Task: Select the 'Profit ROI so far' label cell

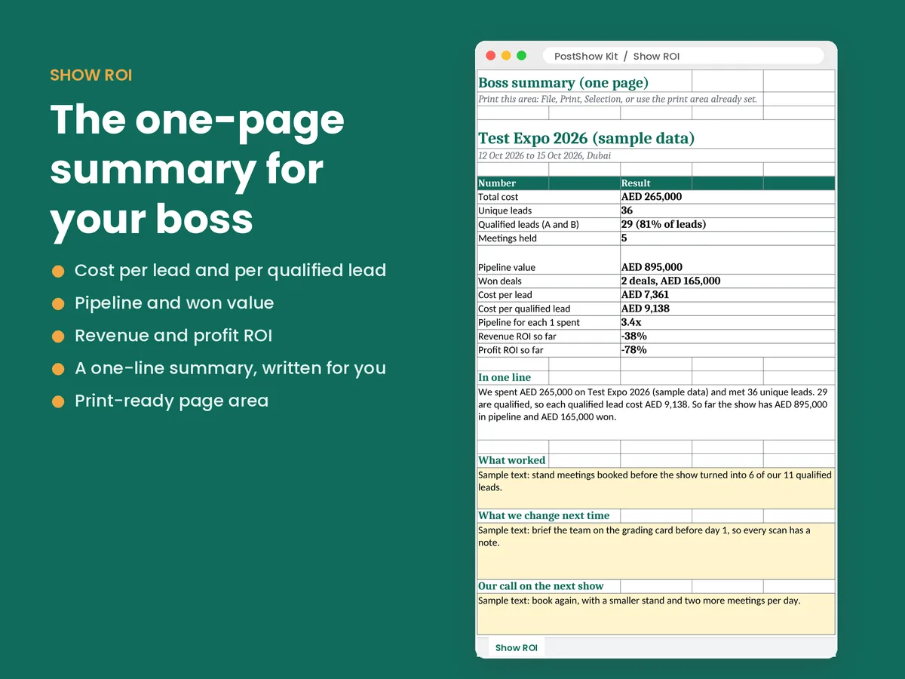Action: pos(548,349)
